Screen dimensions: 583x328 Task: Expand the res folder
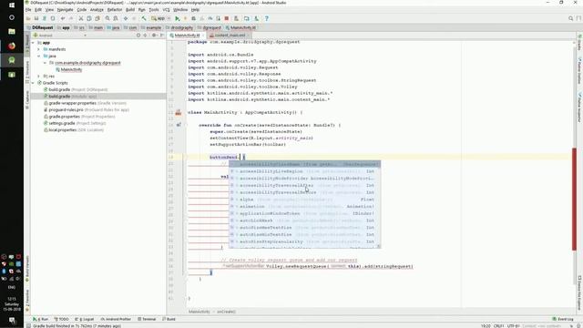tap(38, 77)
